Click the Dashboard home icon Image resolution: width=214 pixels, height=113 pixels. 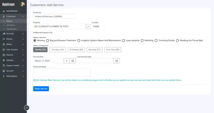pyautogui.click(x=4, y=11)
